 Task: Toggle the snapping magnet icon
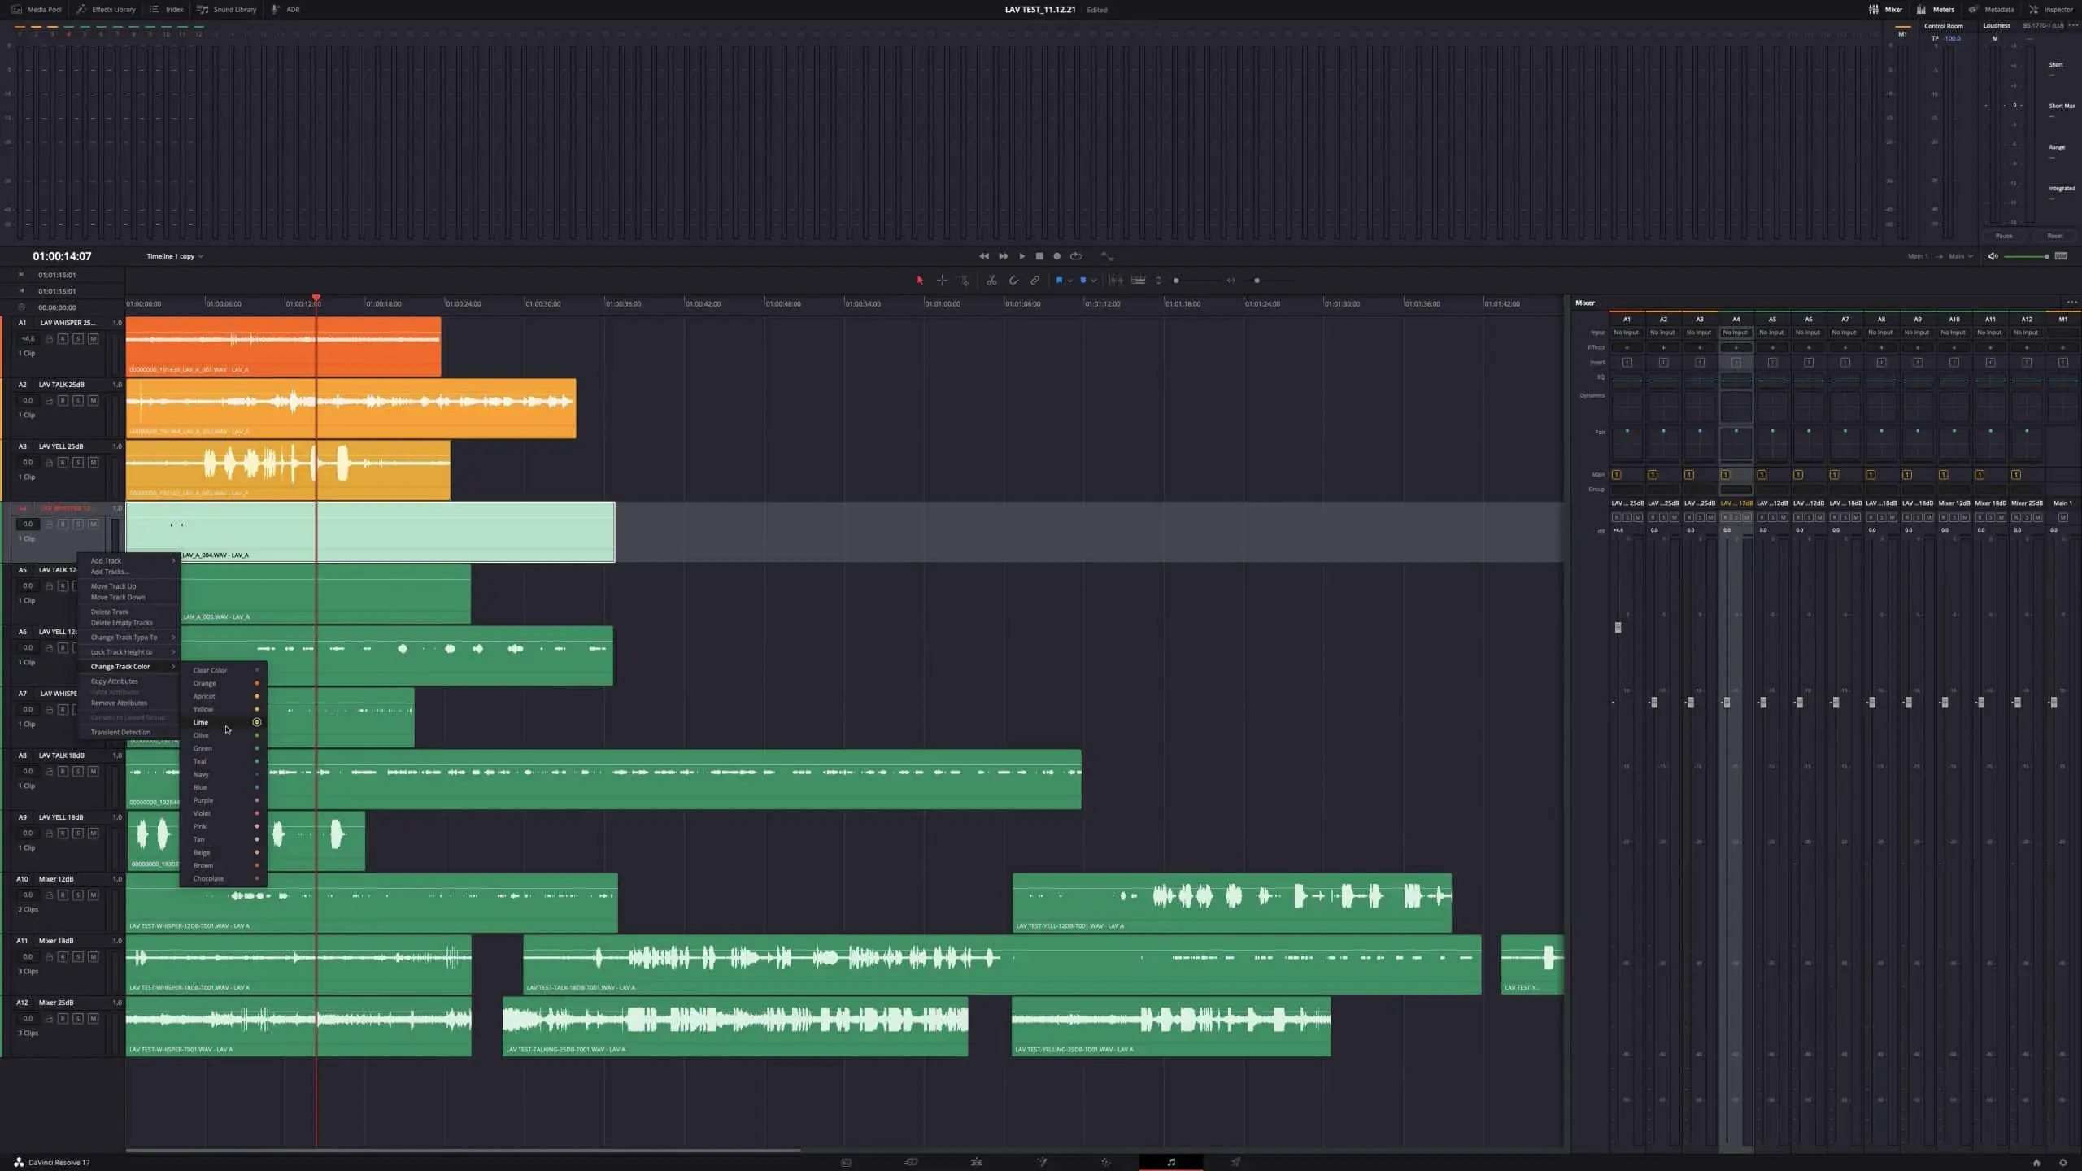pos(1013,281)
